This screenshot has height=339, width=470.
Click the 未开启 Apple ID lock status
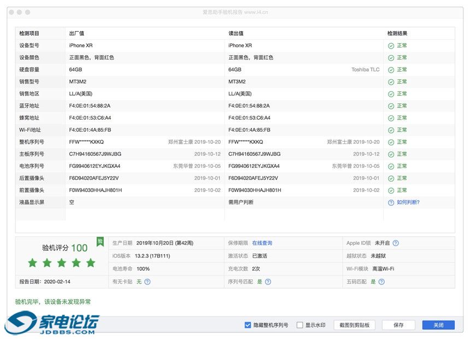tap(382, 243)
